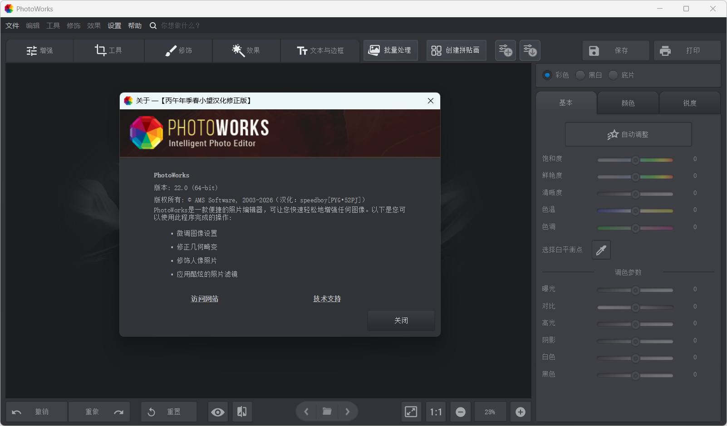Maximize the PhotoWorks window
Screen dimensions: 727x426
[x=686, y=9]
